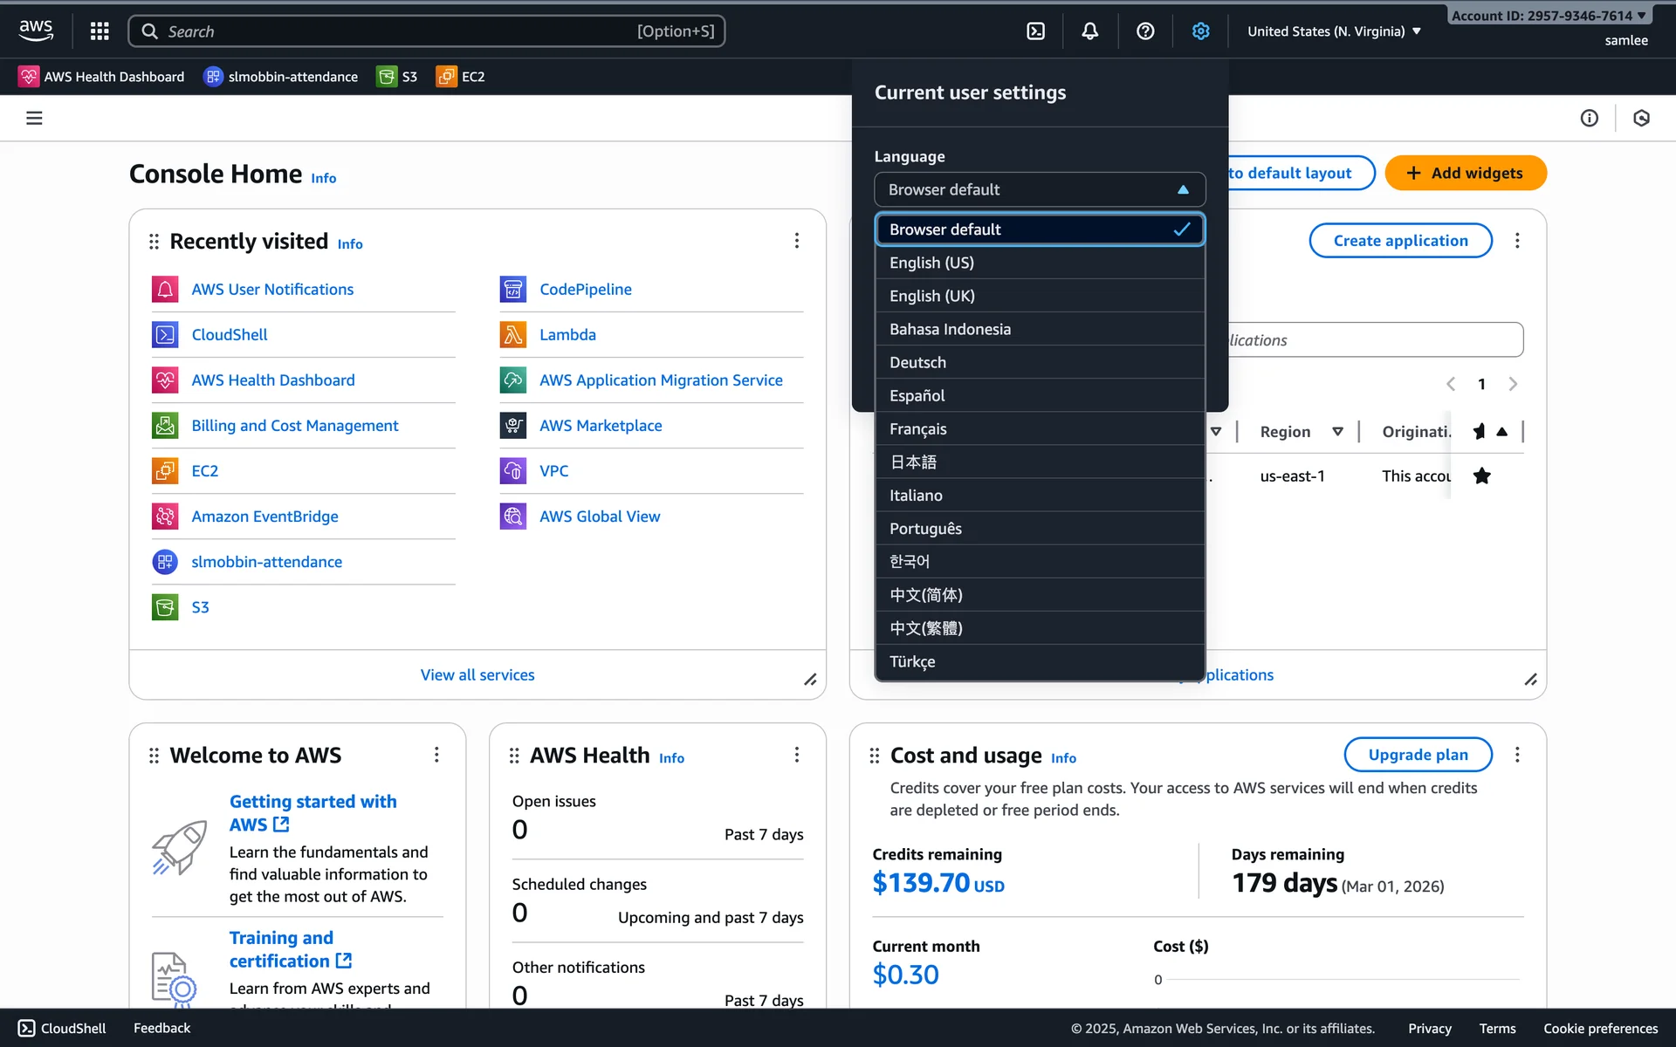Expand the region selector United States (N. Virginia)
Screen dimensions: 1676x1047
click(1333, 31)
